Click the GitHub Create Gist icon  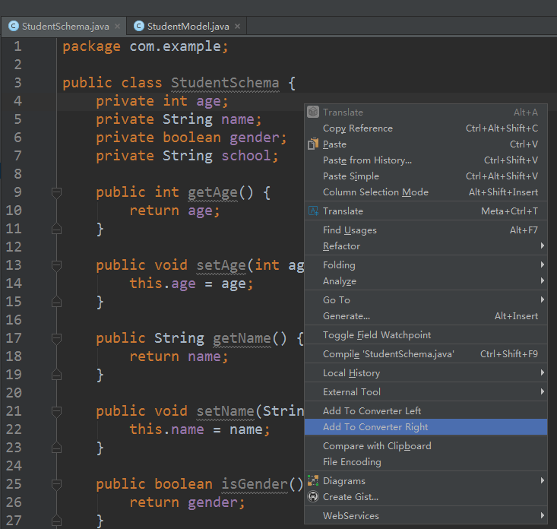pyautogui.click(x=313, y=496)
